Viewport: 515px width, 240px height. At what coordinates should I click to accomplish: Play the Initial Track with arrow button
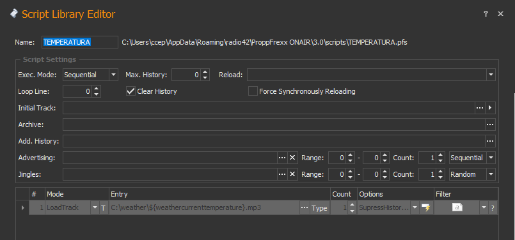coord(490,107)
